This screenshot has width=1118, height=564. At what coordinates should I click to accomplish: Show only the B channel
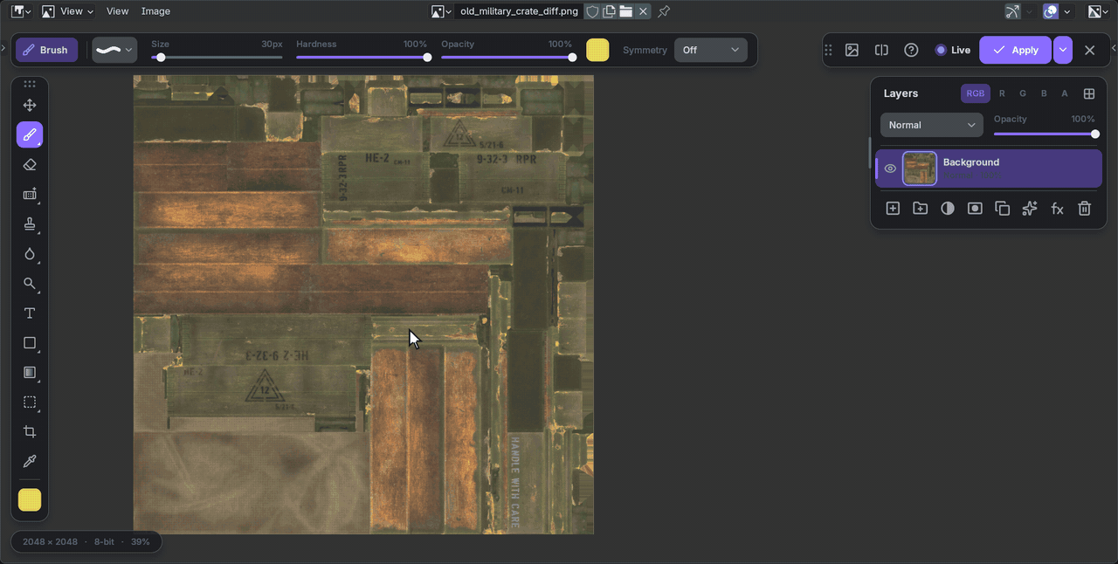1044,93
